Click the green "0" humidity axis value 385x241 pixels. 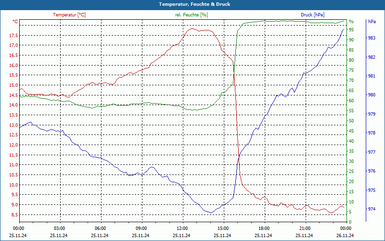tap(350, 222)
